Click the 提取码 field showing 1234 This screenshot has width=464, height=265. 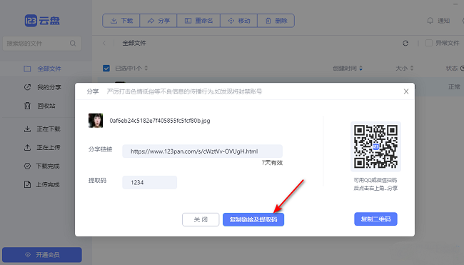150,182
